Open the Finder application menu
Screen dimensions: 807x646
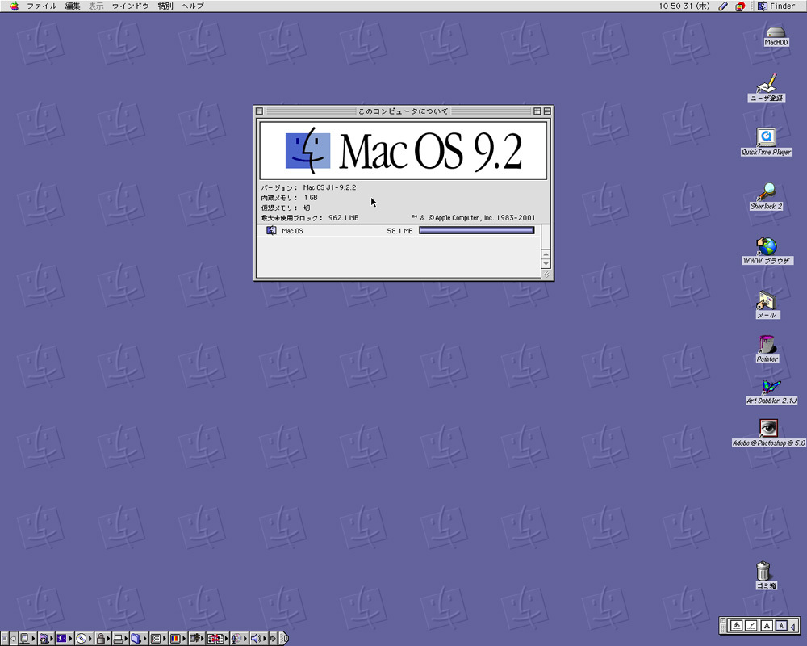click(x=776, y=6)
